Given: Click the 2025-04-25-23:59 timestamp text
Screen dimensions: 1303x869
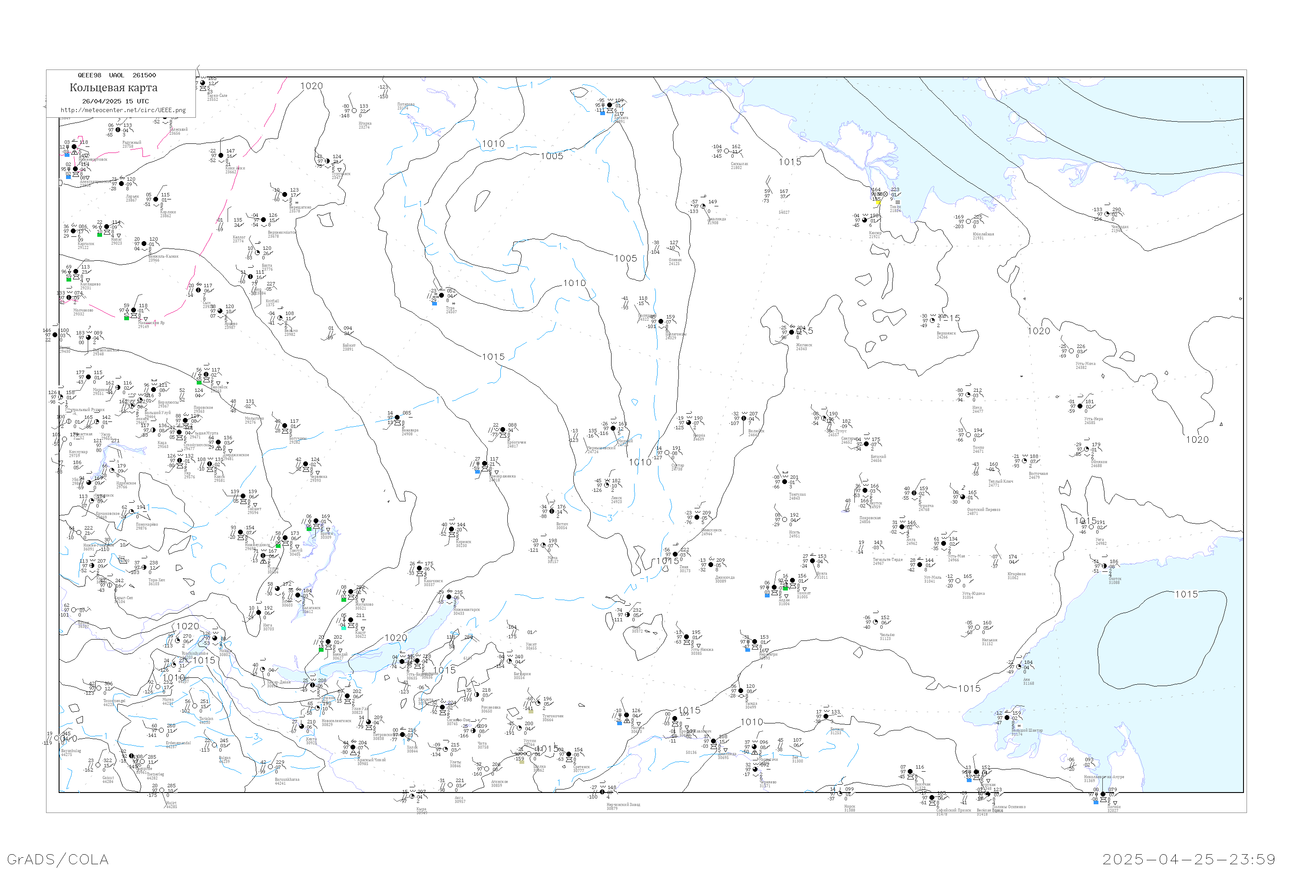Looking at the screenshot, I should click(x=1189, y=859).
